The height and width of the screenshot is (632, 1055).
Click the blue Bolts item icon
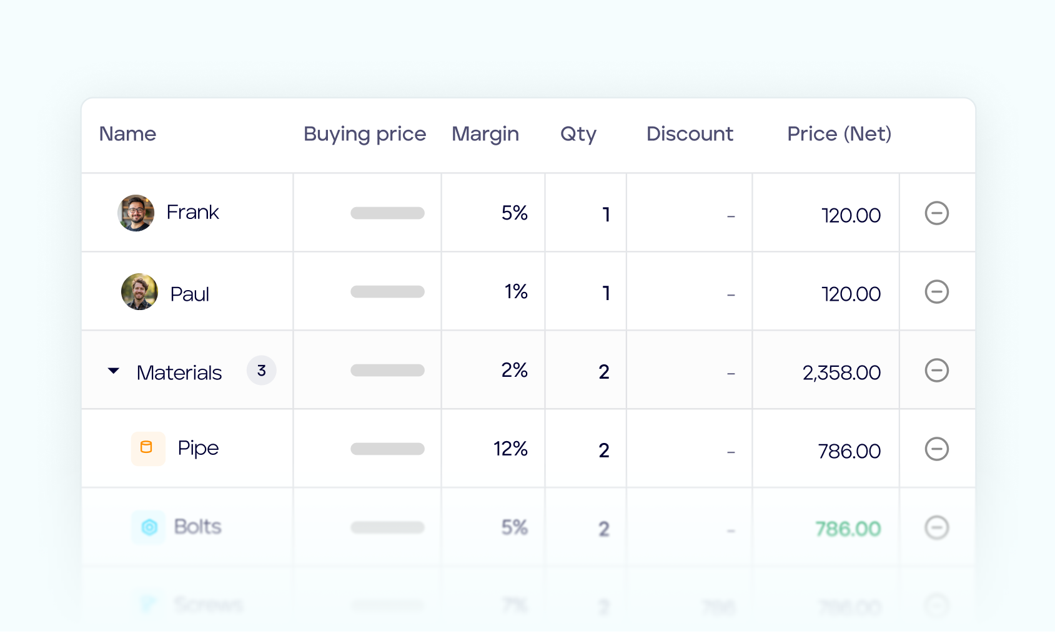point(149,527)
